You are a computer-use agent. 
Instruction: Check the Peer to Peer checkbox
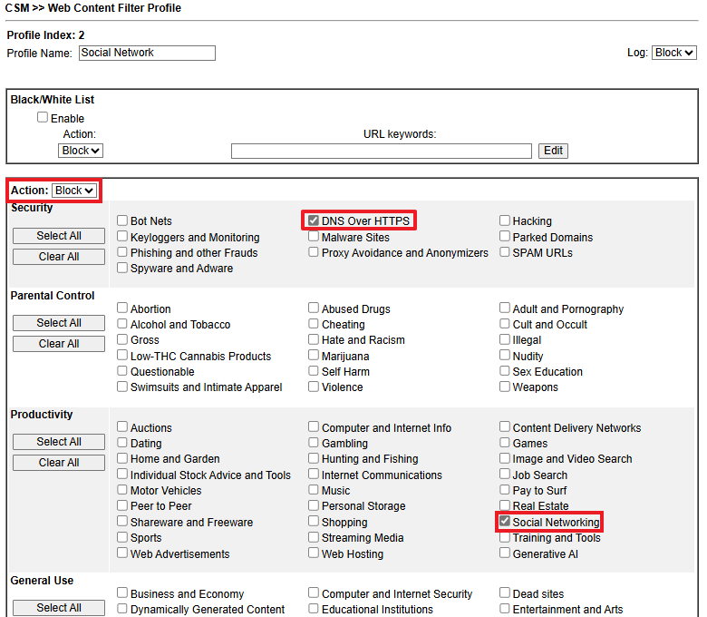(x=122, y=505)
